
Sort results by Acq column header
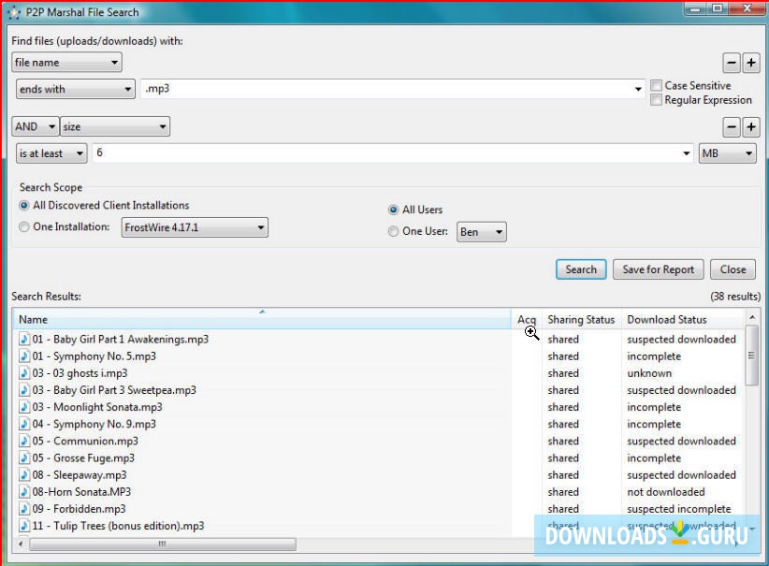pos(527,319)
